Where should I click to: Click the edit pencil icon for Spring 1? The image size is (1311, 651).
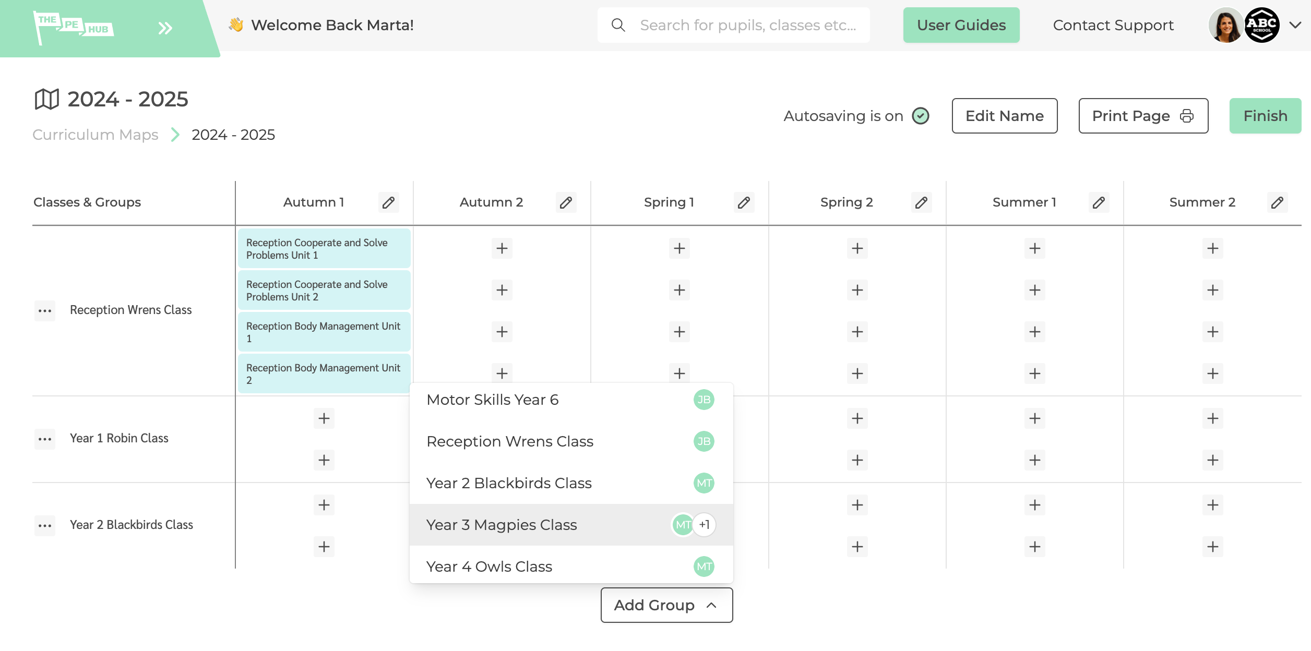click(x=745, y=202)
